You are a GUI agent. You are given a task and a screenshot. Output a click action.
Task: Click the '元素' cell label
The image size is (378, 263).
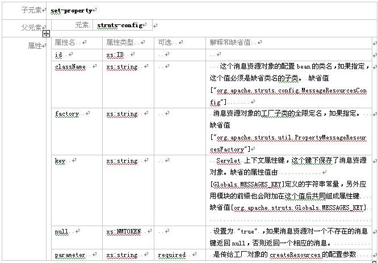[82, 25]
